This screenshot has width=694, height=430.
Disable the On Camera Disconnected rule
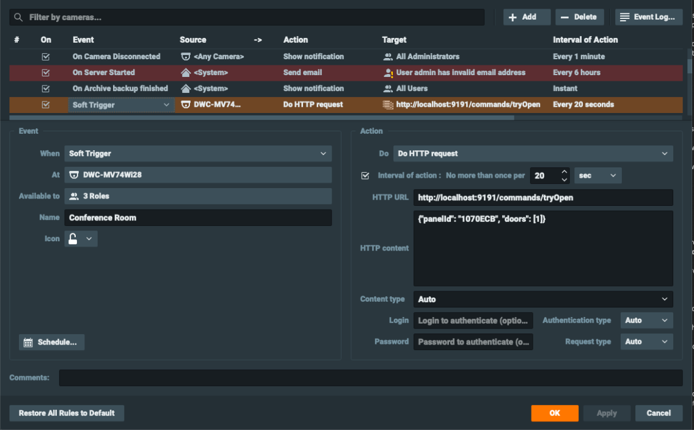pos(46,57)
